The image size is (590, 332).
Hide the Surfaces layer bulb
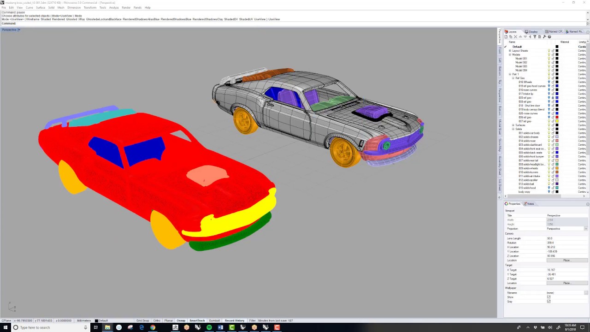click(x=549, y=125)
